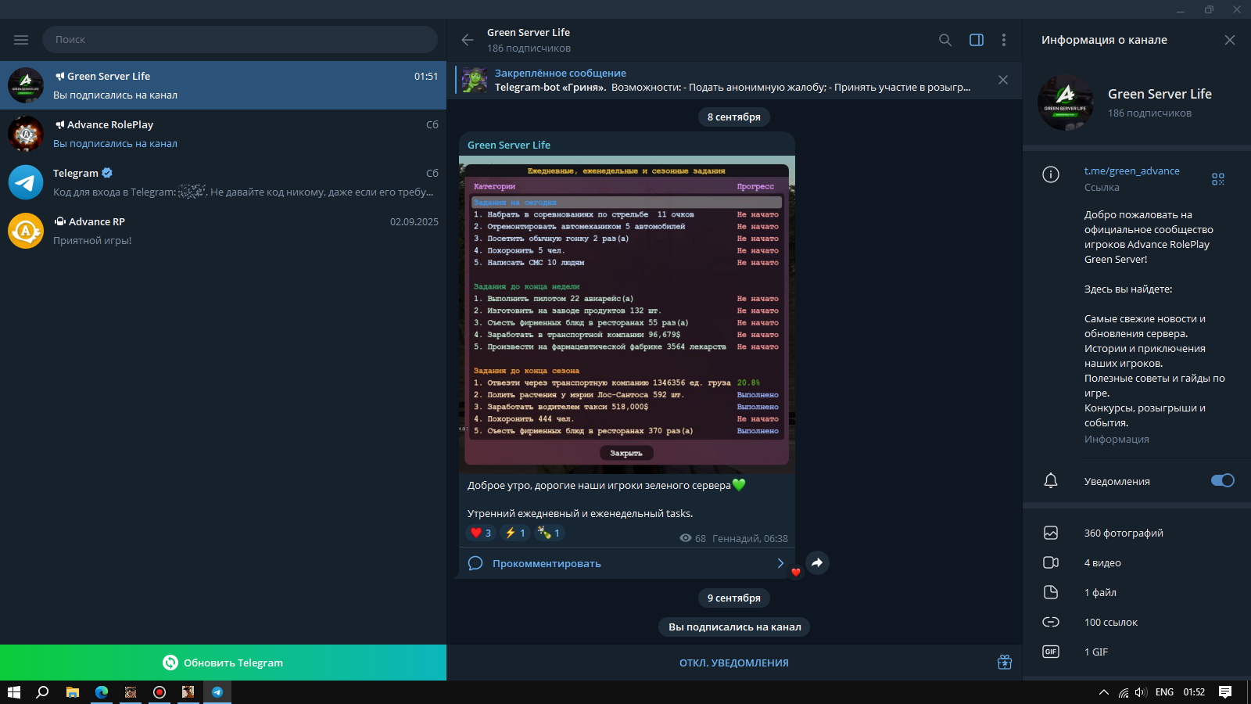
Task: Click the photos icon in info panel
Action: 1051,533
